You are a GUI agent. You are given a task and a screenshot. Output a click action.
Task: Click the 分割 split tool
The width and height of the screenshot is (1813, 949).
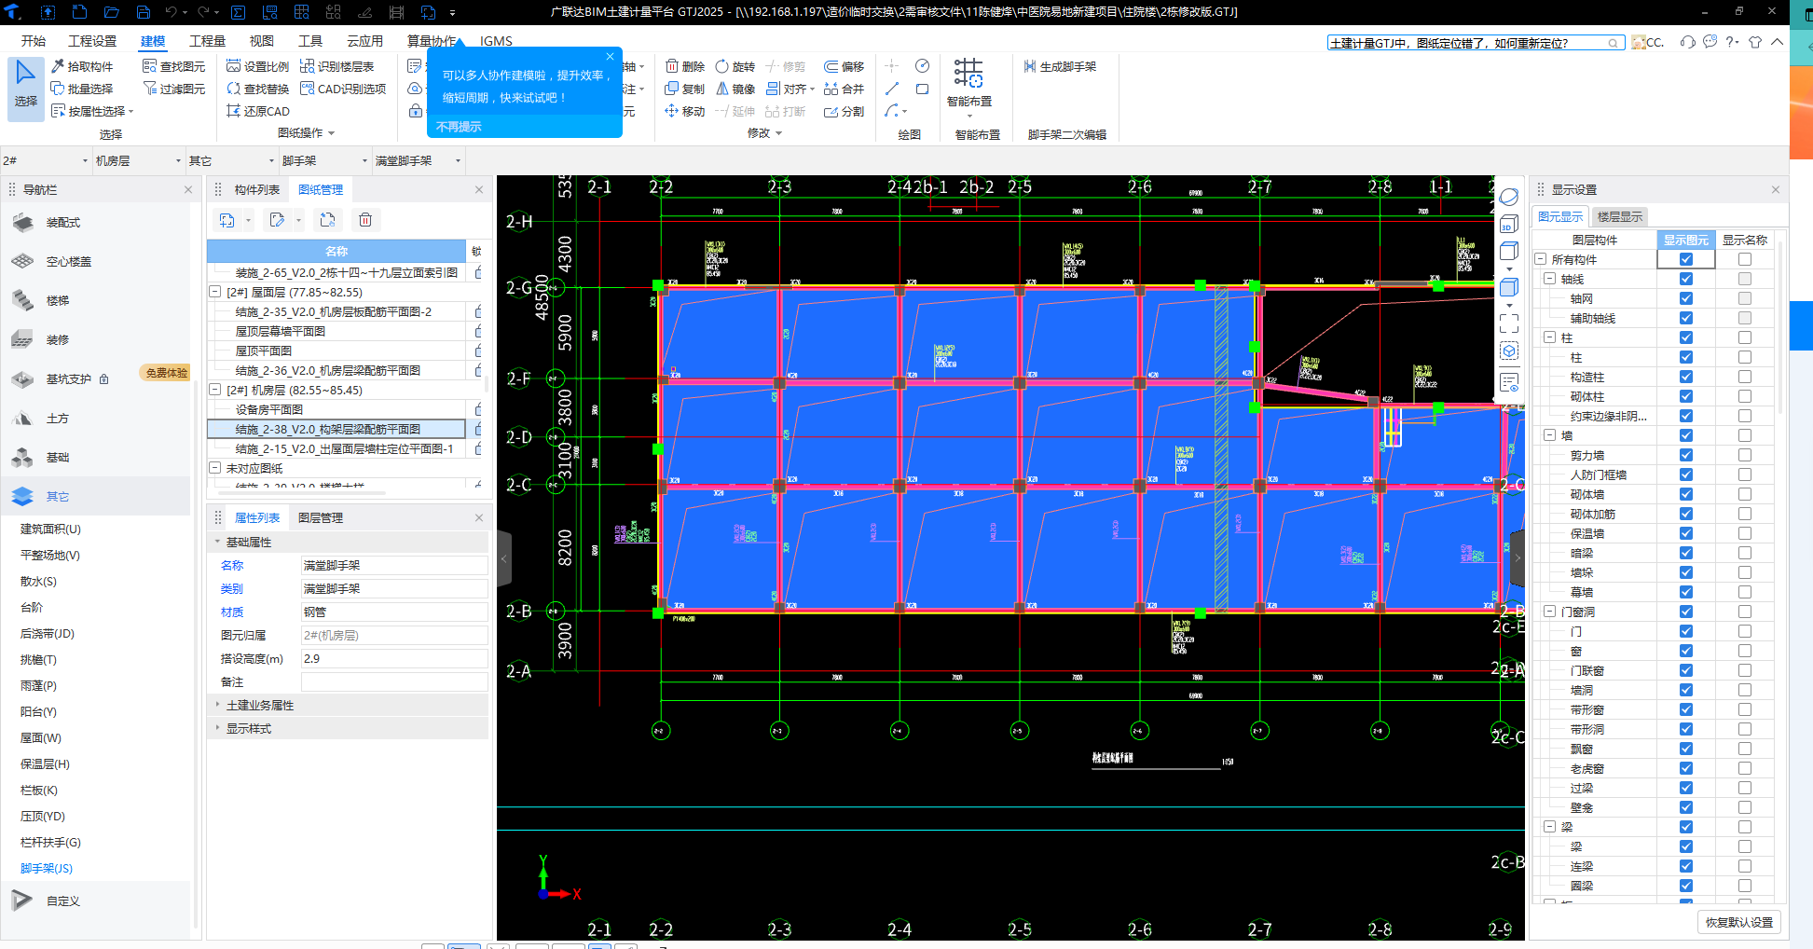tap(845, 111)
